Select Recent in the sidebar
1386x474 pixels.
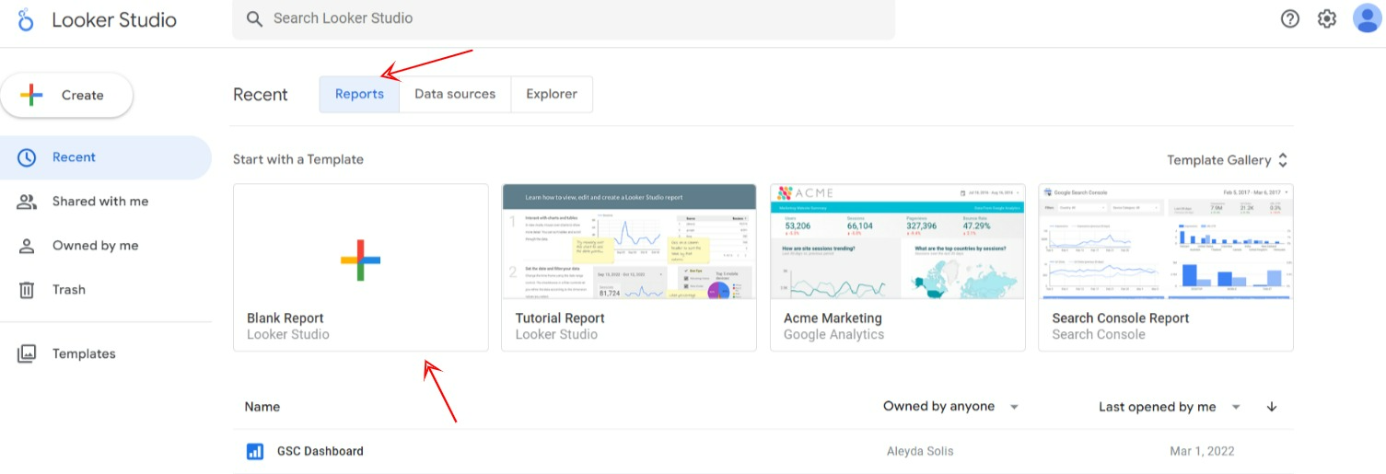coord(106,157)
